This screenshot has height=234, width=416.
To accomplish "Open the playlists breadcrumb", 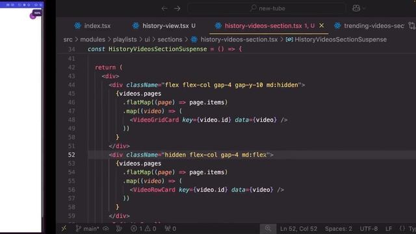I will tap(125, 40).
